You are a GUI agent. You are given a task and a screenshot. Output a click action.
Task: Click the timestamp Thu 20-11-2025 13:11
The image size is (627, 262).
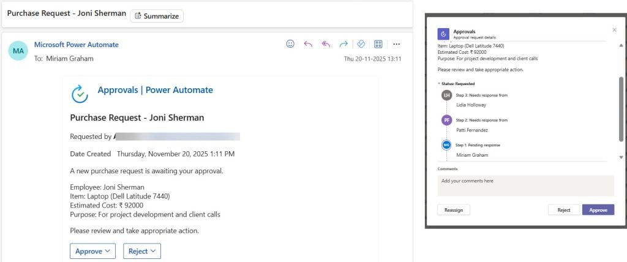372,59
